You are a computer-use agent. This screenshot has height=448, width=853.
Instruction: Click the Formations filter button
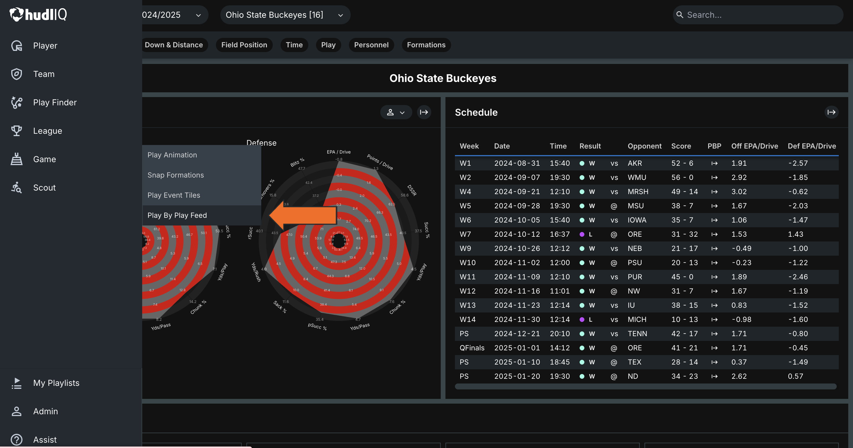pyautogui.click(x=426, y=45)
